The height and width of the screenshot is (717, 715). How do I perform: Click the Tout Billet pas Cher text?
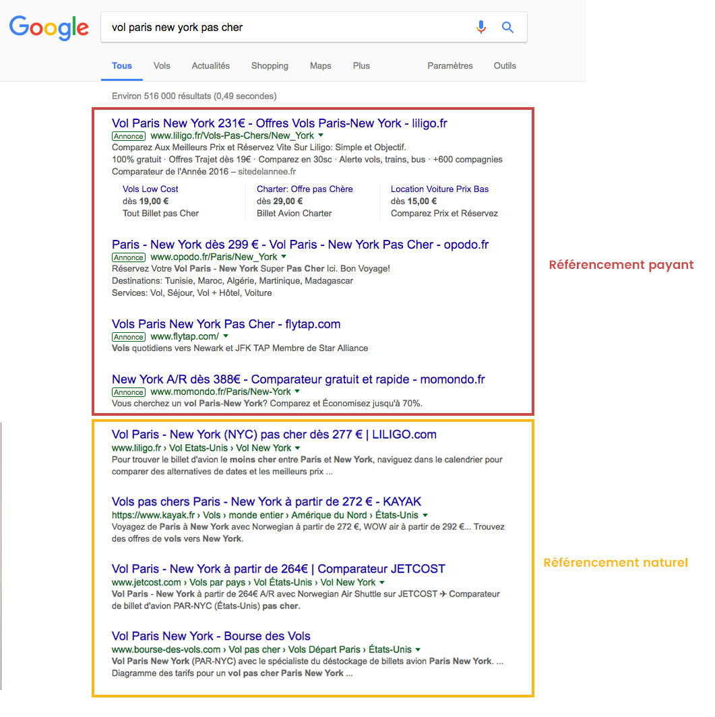(x=160, y=214)
